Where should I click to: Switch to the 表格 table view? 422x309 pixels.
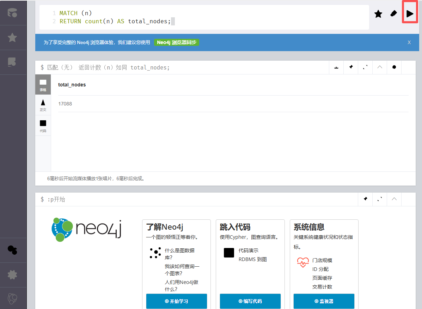click(43, 85)
